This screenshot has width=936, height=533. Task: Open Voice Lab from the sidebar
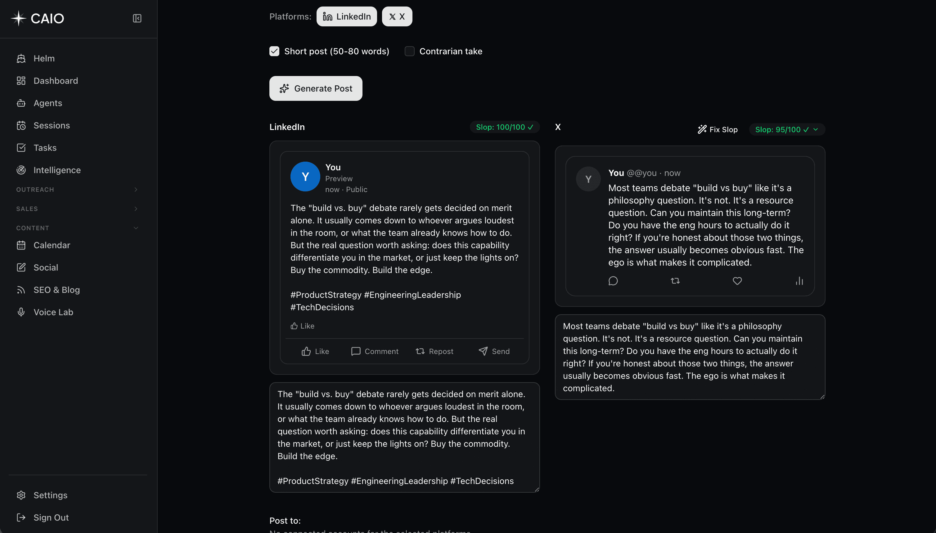[x=53, y=312]
